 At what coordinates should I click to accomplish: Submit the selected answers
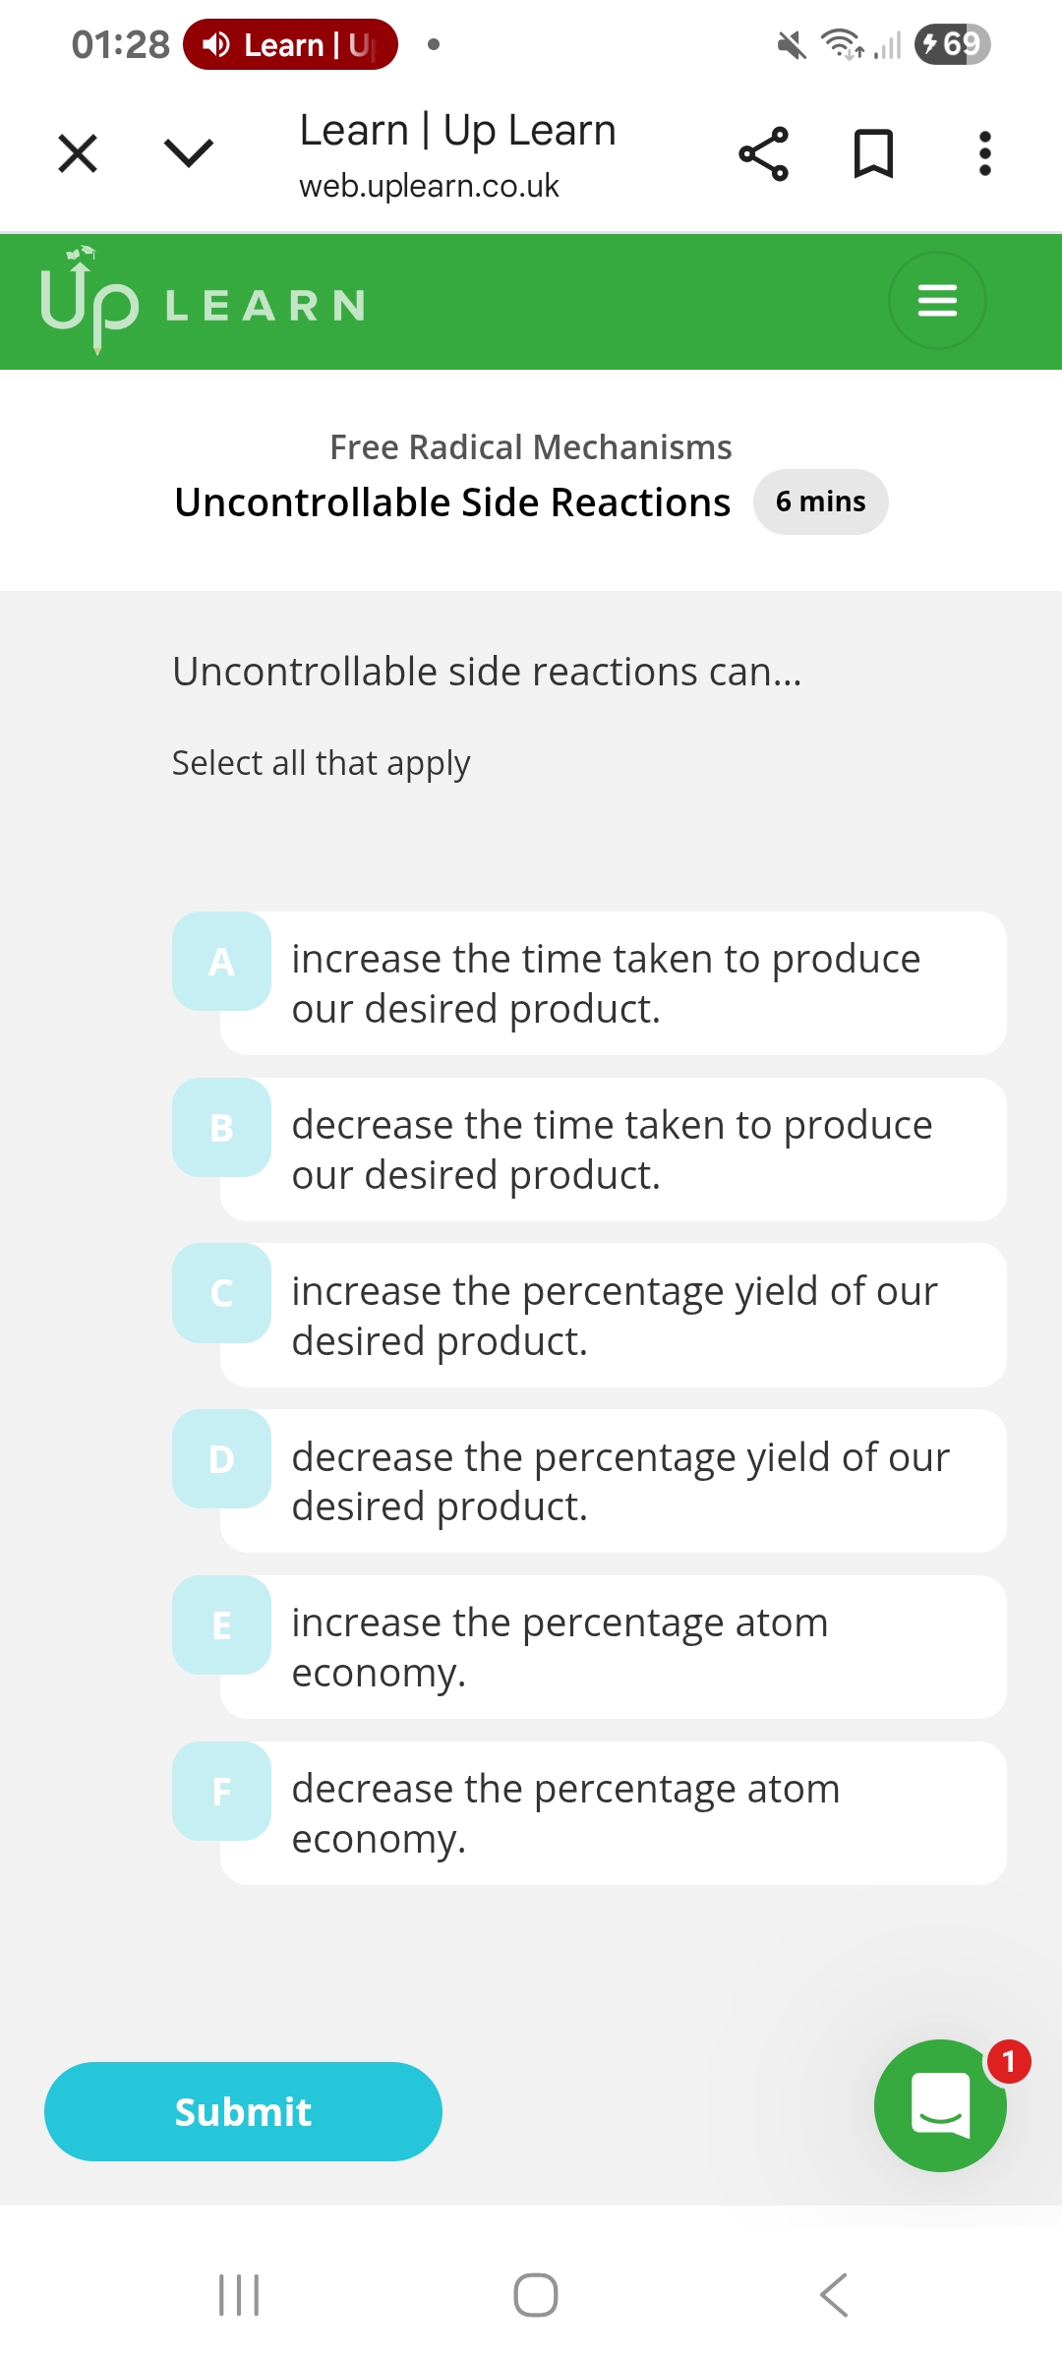243,2111
